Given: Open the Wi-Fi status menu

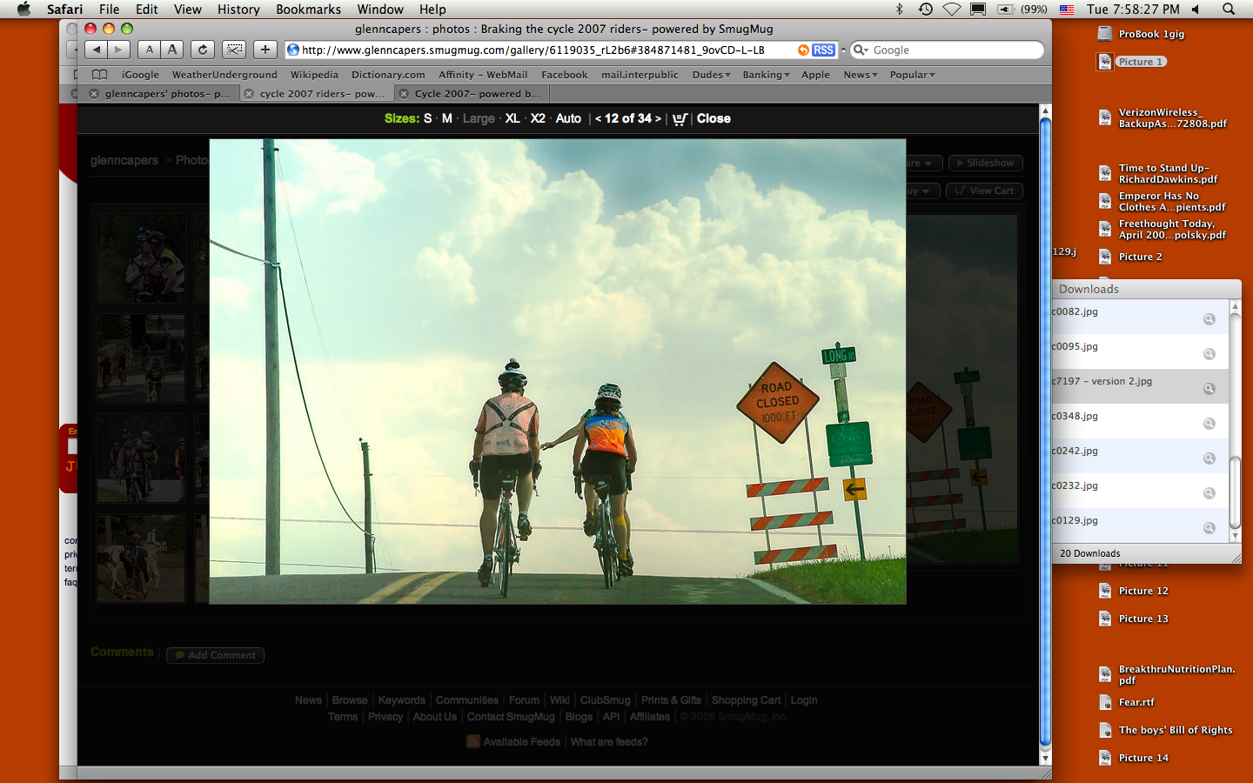Looking at the screenshot, I should point(952,9).
